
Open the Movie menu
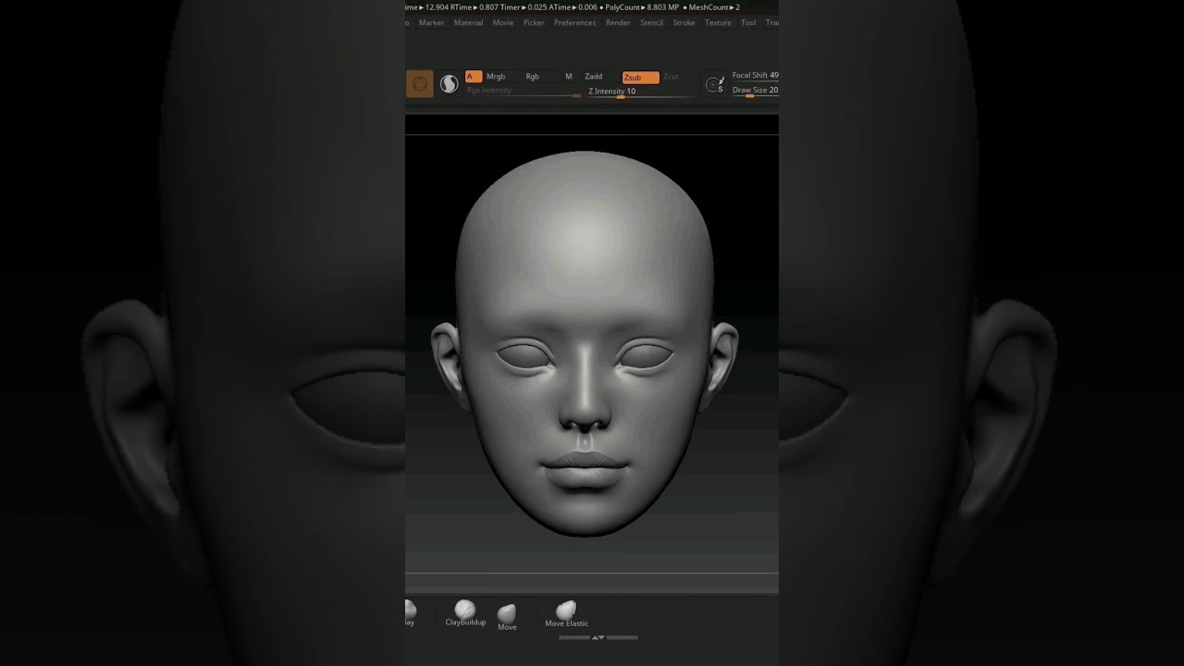click(503, 22)
